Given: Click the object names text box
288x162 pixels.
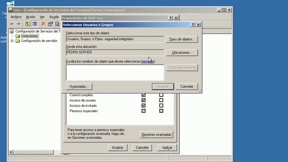Looking at the screenshot, I should [115, 72].
